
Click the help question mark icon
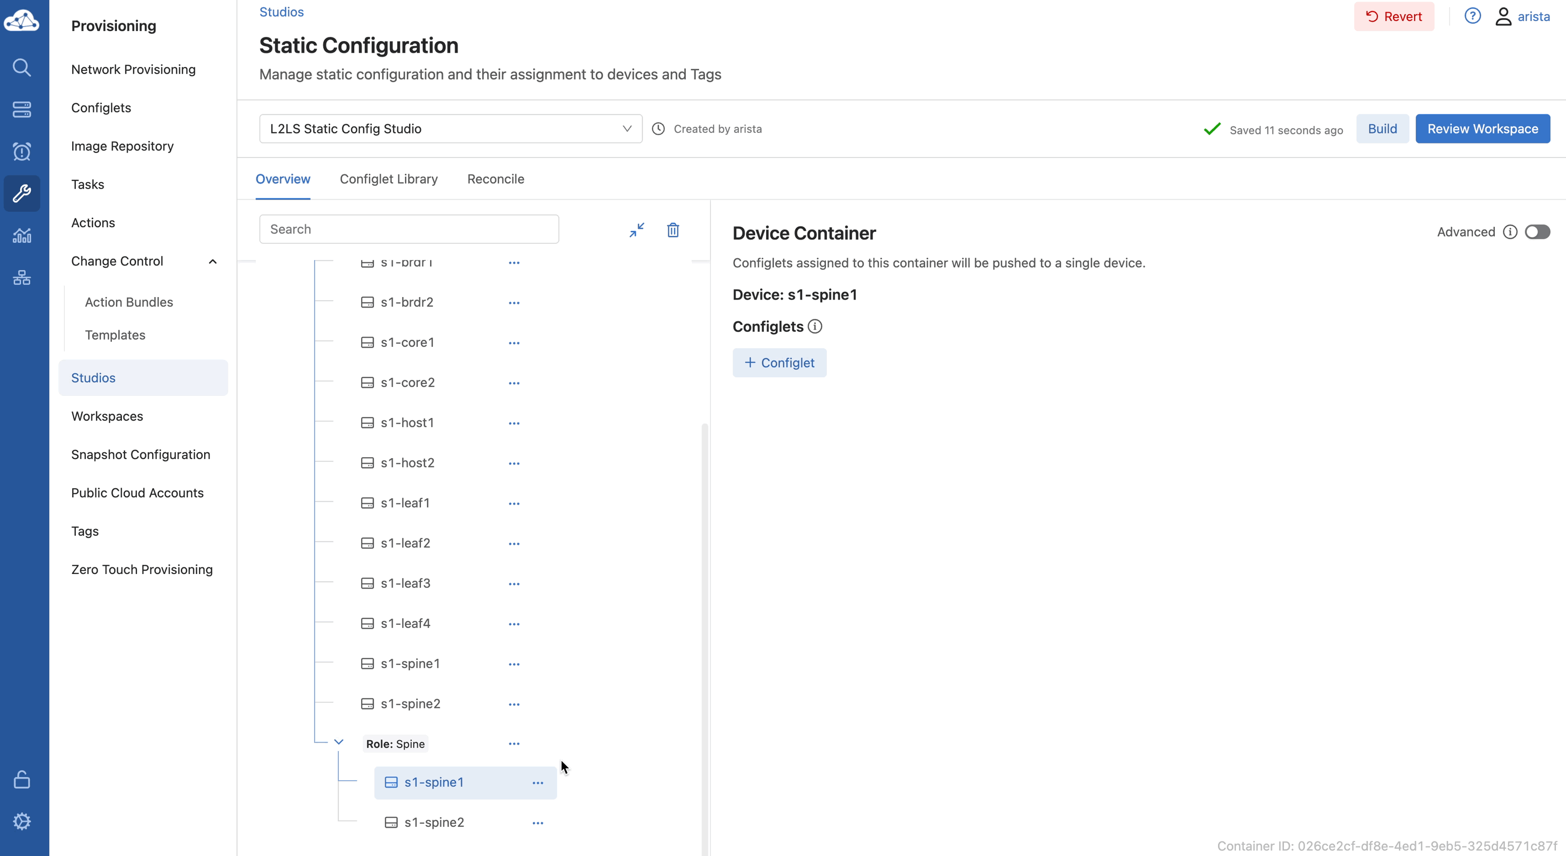pos(1472,17)
